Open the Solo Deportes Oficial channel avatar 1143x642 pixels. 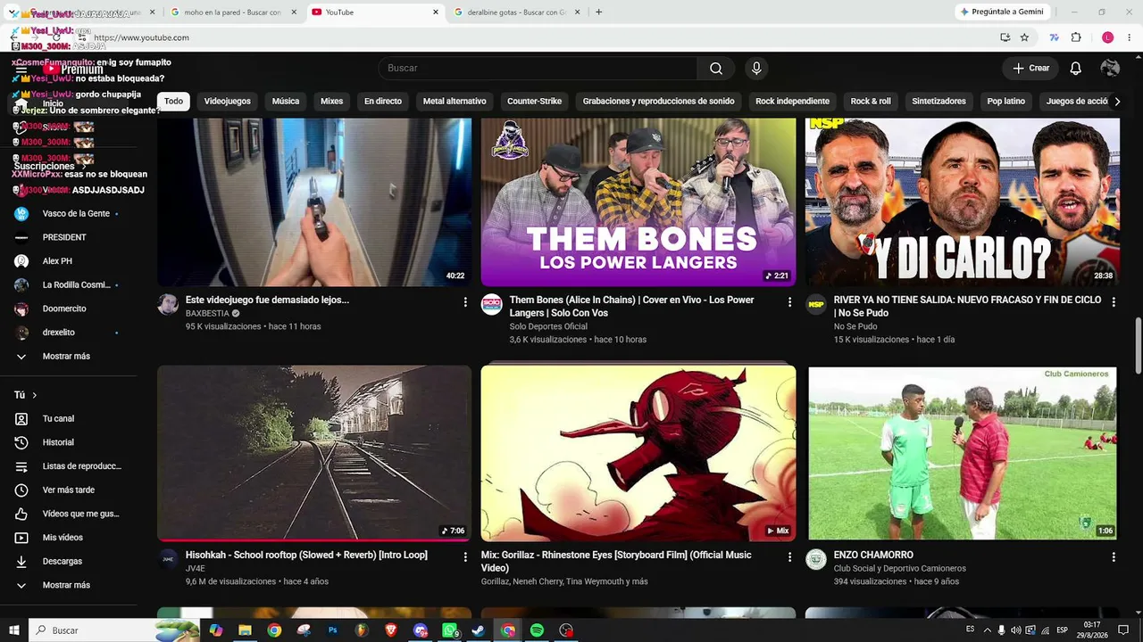pos(492,305)
